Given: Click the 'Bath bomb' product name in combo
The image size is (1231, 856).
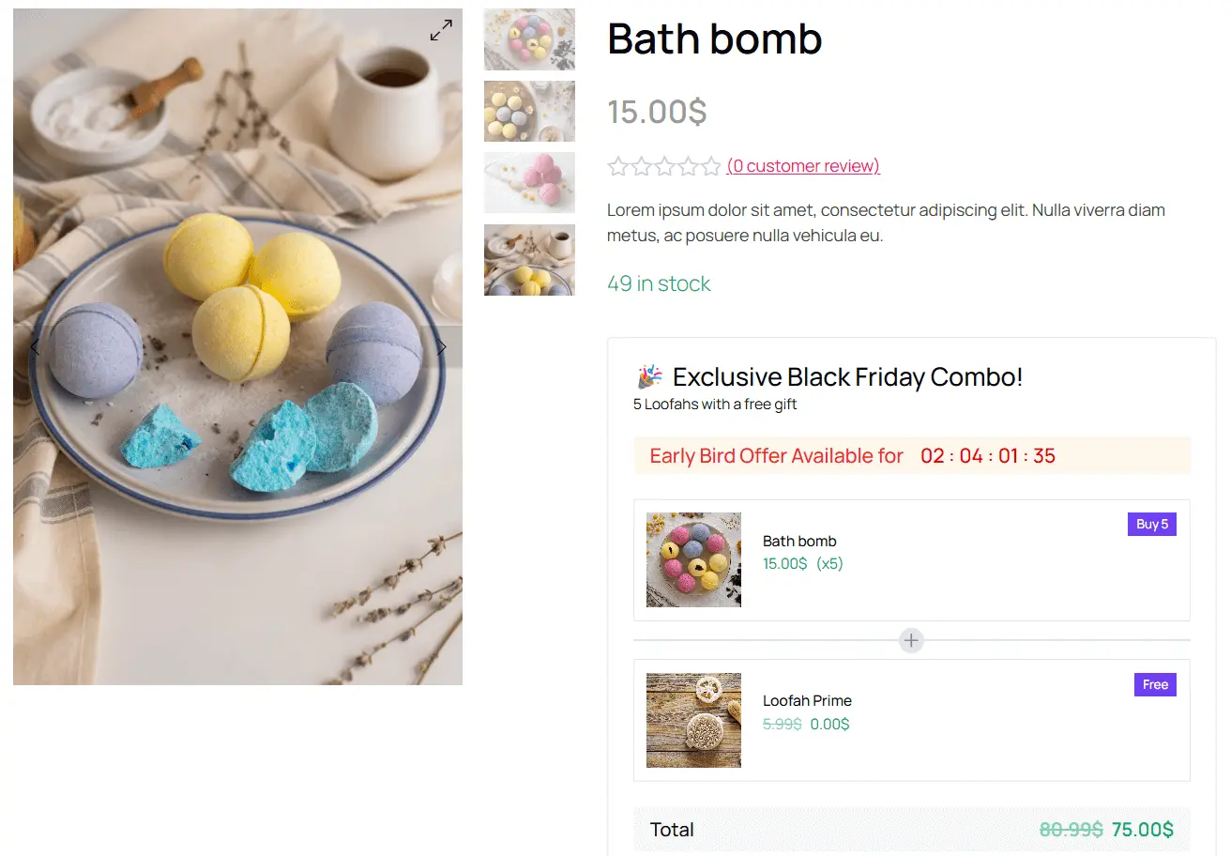Looking at the screenshot, I should coord(799,541).
